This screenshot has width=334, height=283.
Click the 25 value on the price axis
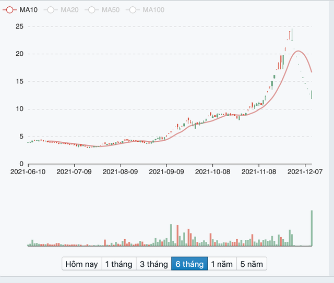pyautogui.click(x=18, y=26)
